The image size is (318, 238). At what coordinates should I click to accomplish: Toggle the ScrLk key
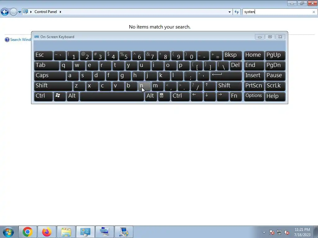pyautogui.click(x=275, y=86)
